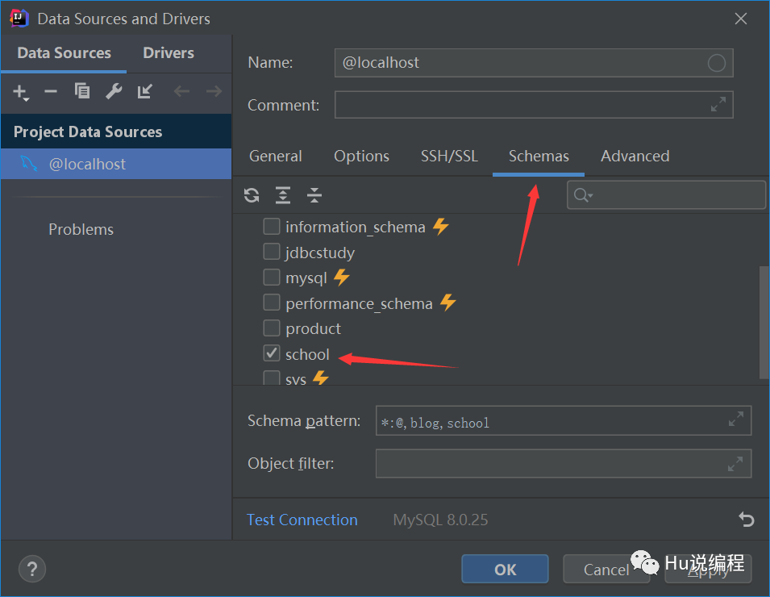
Task: Expand the Object filter field
Action: pyautogui.click(x=735, y=464)
